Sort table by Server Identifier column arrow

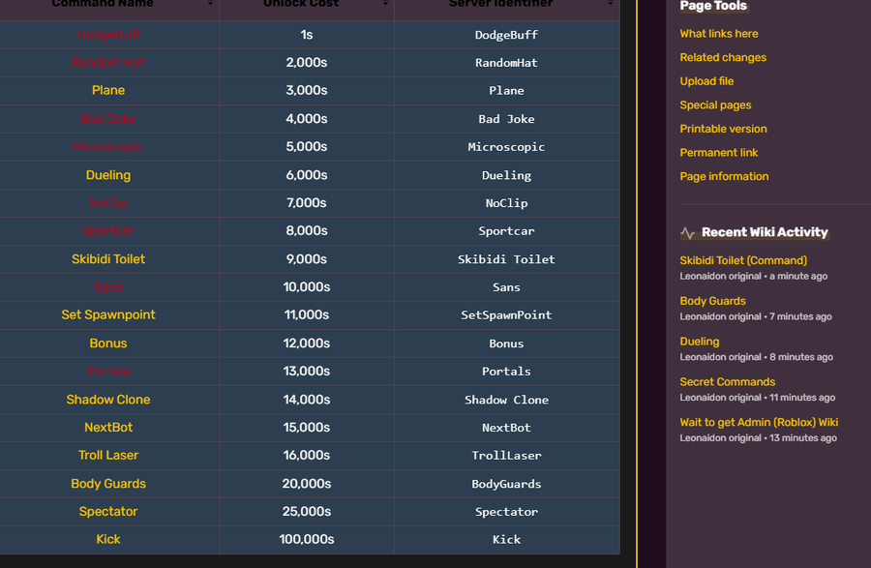coord(612,5)
